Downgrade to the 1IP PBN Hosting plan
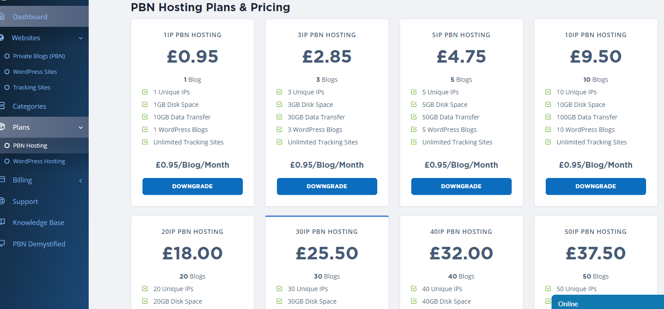Image resolution: width=664 pixels, height=309 pixels. click(x=193, y=186)
